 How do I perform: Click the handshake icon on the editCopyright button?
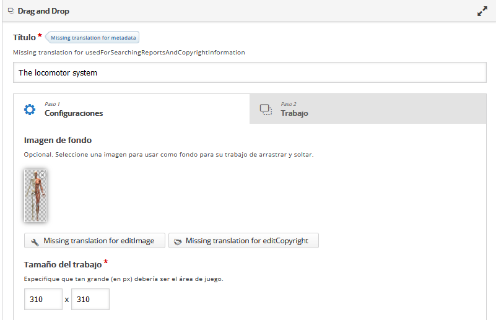(178, 241)
